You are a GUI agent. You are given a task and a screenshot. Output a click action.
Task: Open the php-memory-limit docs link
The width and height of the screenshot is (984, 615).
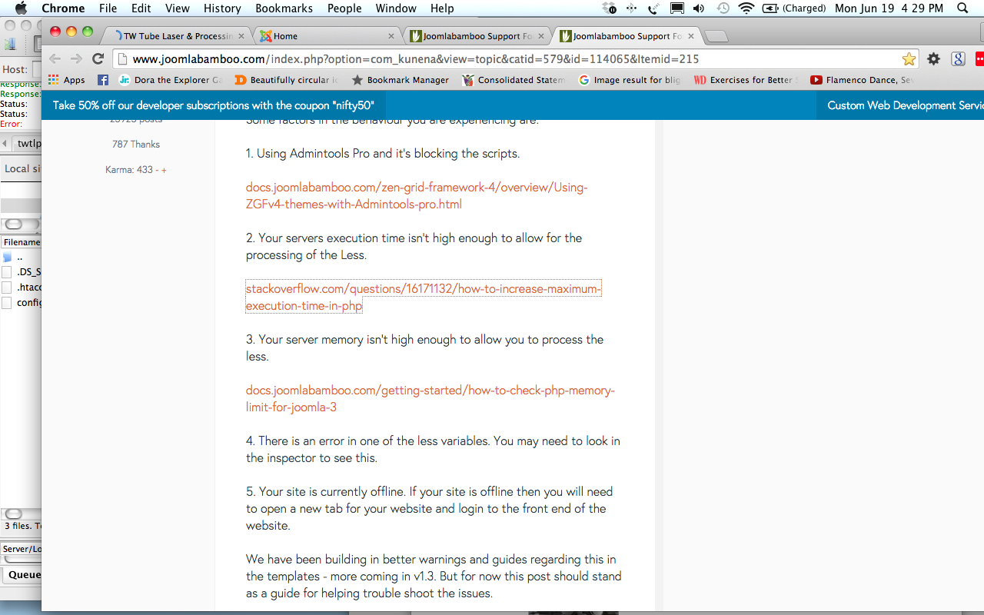(430, 399)
